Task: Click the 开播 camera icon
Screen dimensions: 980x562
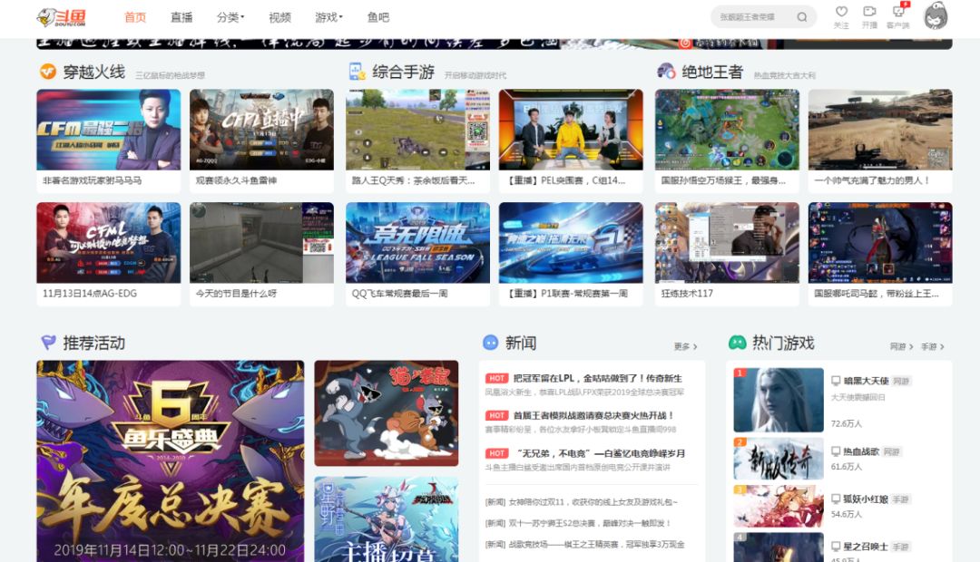Action: [868, 11]
